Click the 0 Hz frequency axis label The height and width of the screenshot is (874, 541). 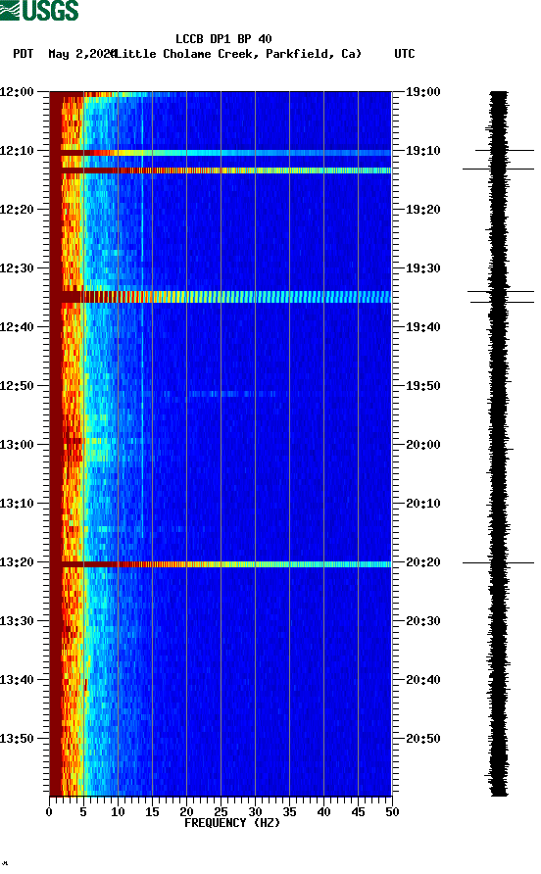coord(49,812)
